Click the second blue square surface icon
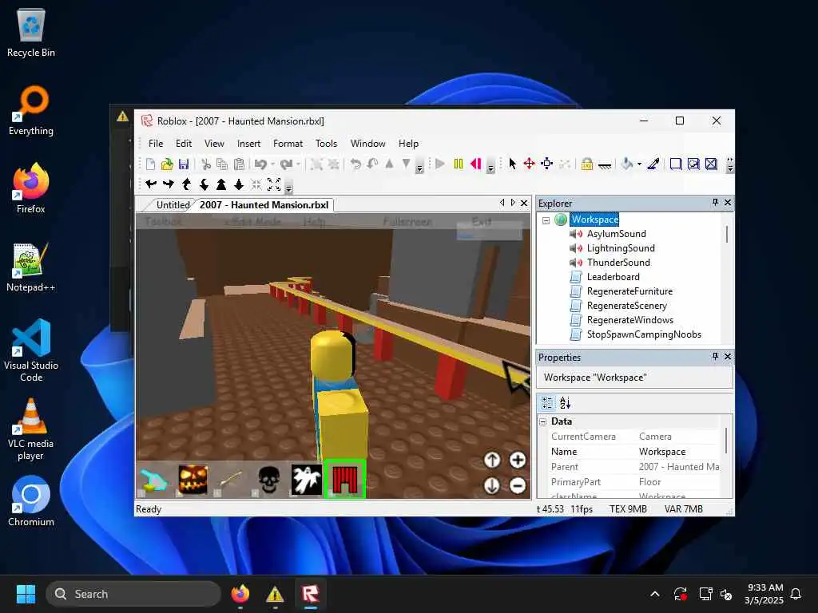This screenshot has width=818, height=613. 693,164
